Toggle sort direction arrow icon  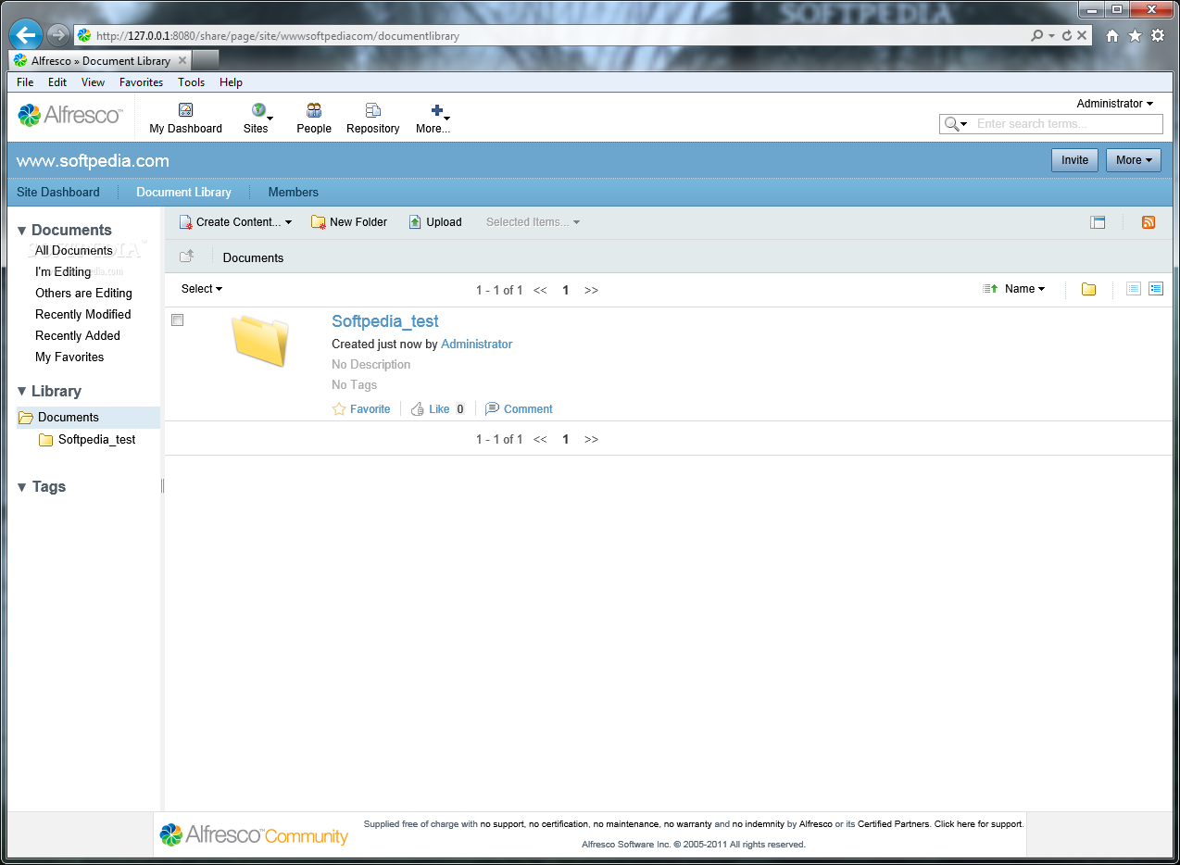[x=990, y=289]
